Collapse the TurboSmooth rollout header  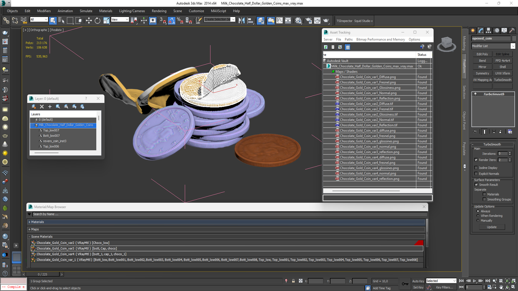click(492, 144)
